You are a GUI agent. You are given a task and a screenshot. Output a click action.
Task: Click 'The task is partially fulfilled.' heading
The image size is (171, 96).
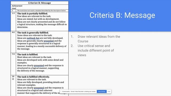pos(32,14)
